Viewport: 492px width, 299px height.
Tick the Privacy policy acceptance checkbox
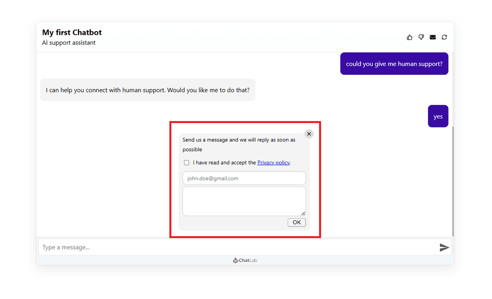point(187,163)
